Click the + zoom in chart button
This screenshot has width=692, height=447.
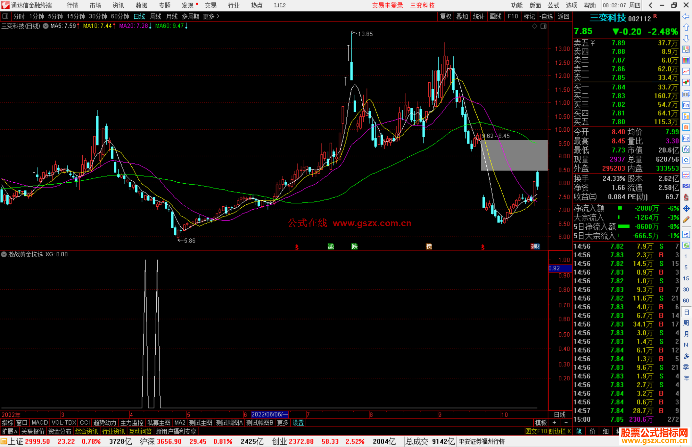(554, 423)
